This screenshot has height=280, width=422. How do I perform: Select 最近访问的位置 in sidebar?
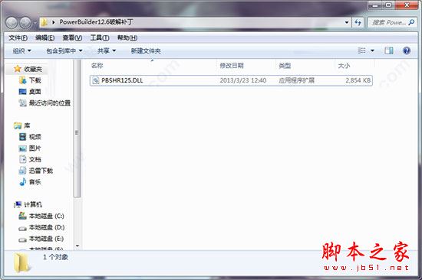(50, 103)
